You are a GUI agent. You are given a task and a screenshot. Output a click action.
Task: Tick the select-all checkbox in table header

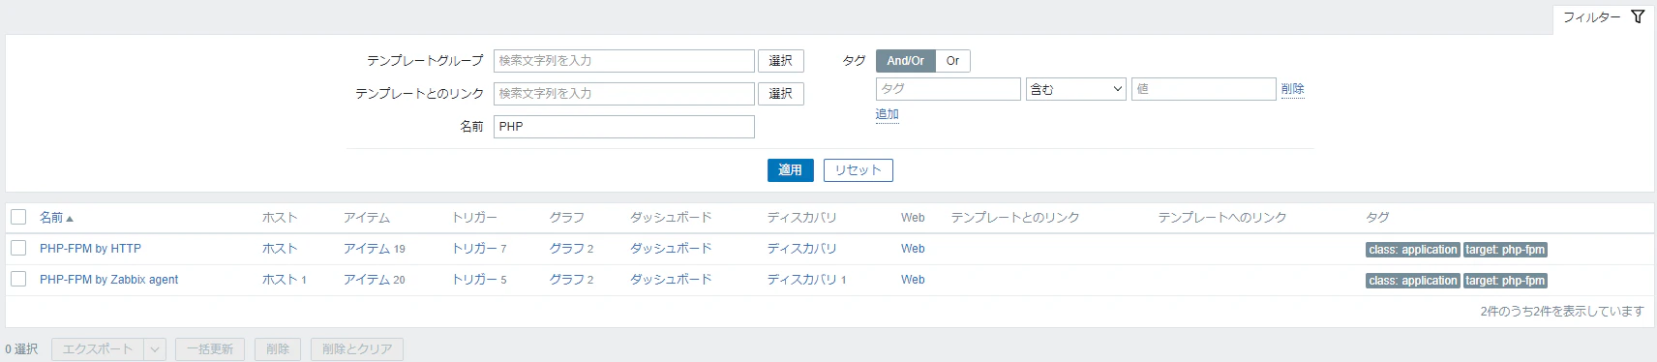click(x=18, y=217)
